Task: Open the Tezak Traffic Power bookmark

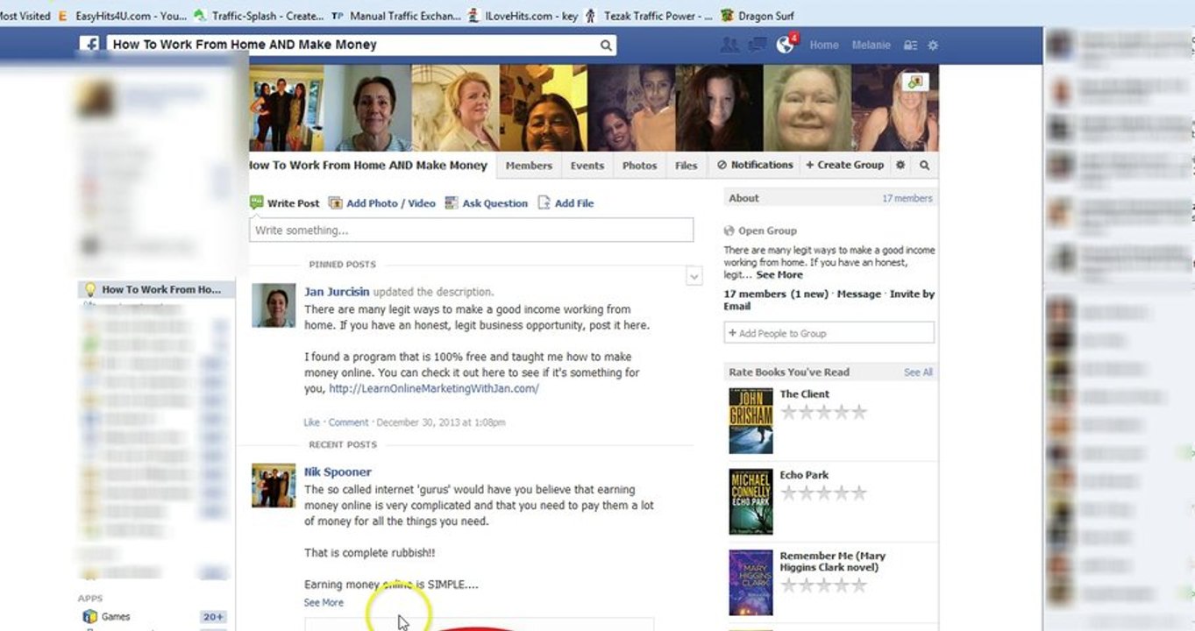Action: coord(648,16)
